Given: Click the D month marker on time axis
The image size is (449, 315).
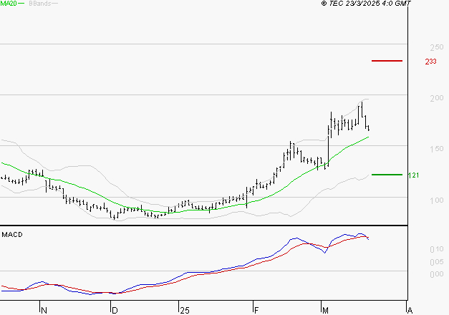Looking at the screenshot, I should tap(114, 311).
